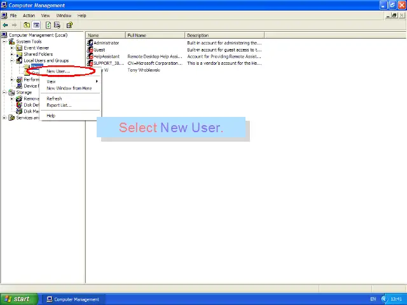Expand the Event Viewer node
This screenshot has width=407, height=305.
[11, 48]
